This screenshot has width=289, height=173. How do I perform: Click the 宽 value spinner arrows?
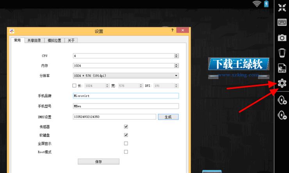(141, 86)
